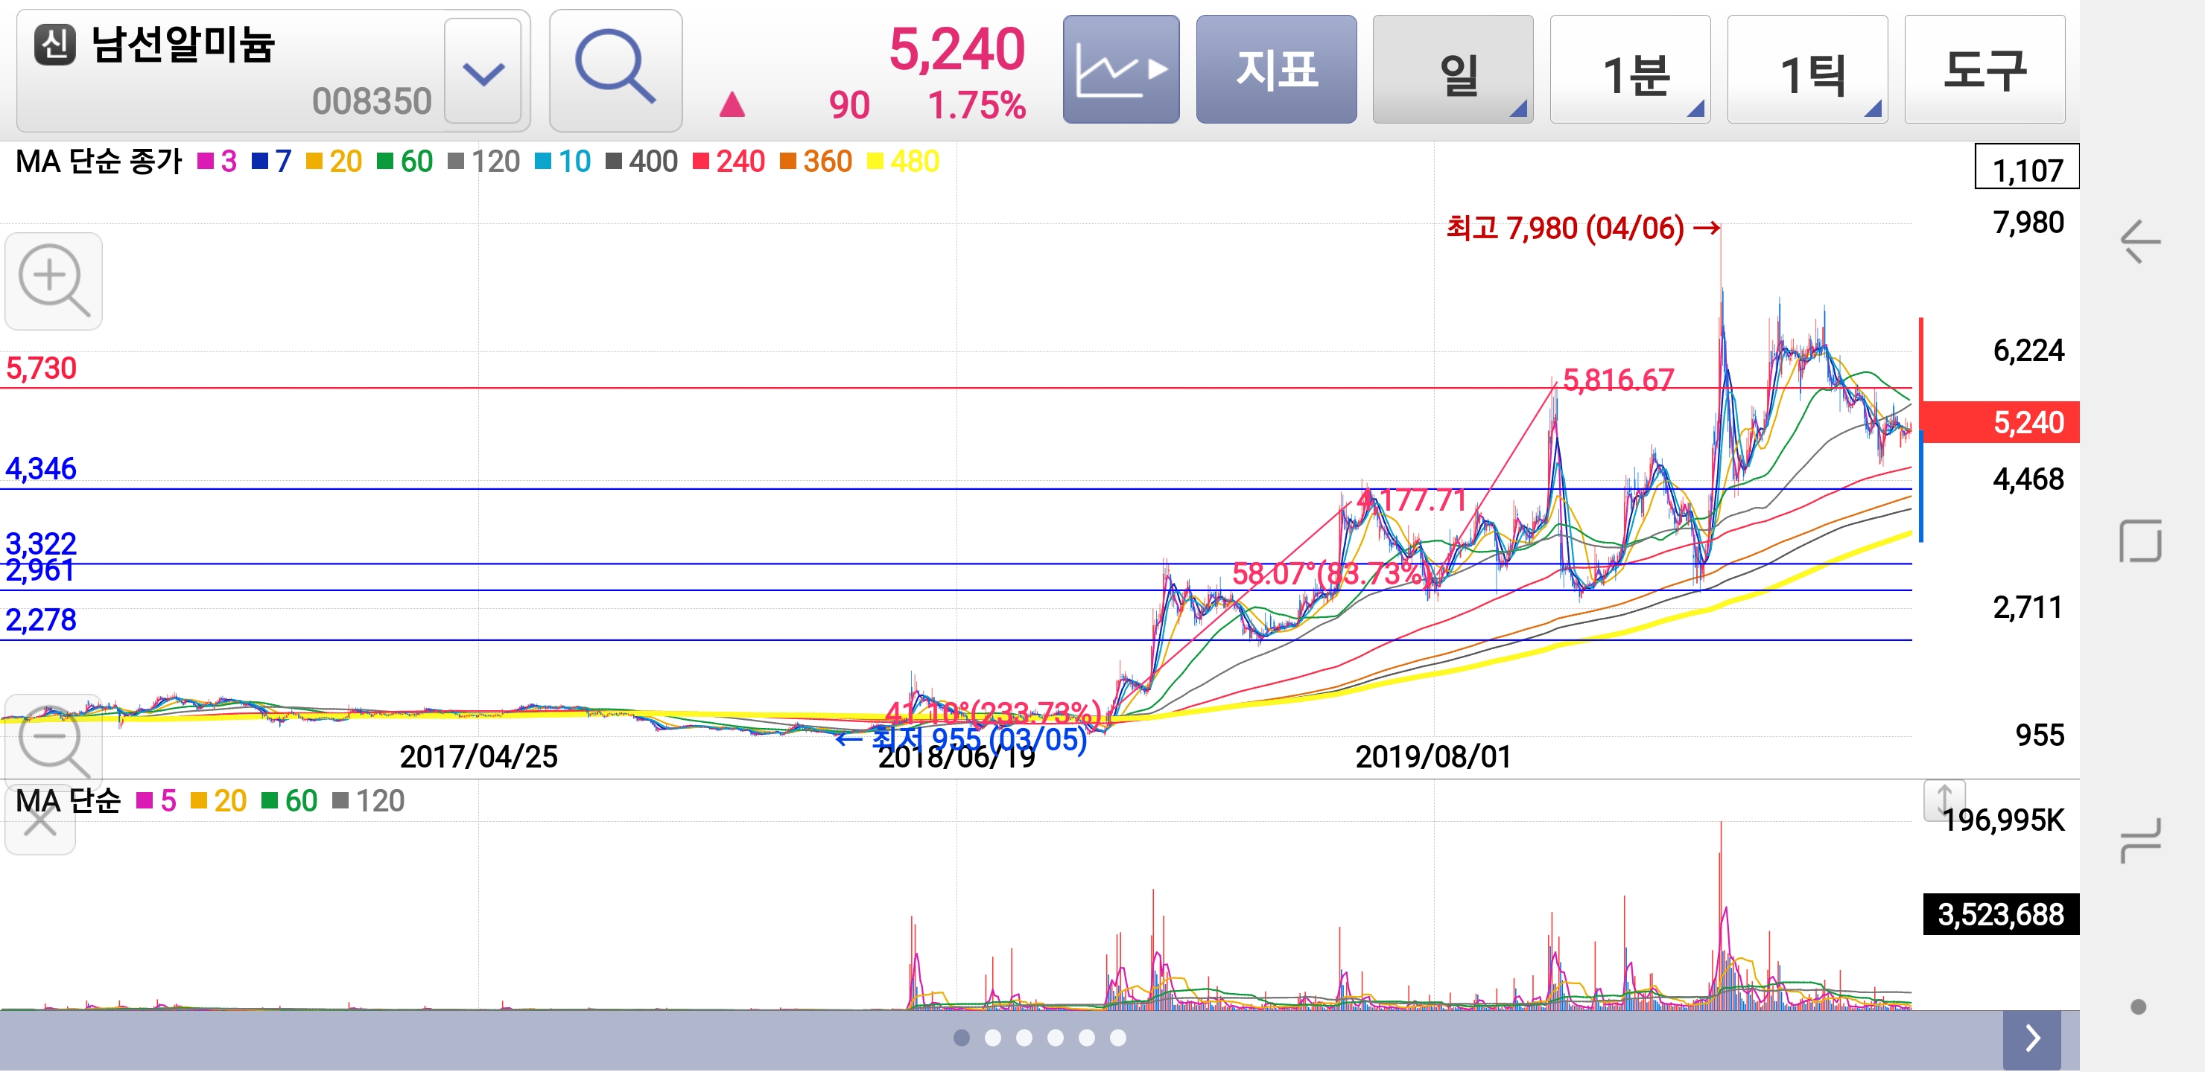The width and height of the screenshot is (2205, 1072).
Task: Zoom out chart with minus magnifier
Action: (x=53, y=738)
